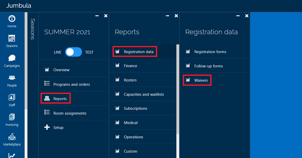Click the list icon beside Room assignments
Screen dimensions: 302x158
(x=47, y=112)
